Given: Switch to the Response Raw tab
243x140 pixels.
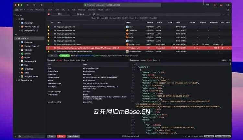Looking at the screenshot, I should (x=155, y=60).
